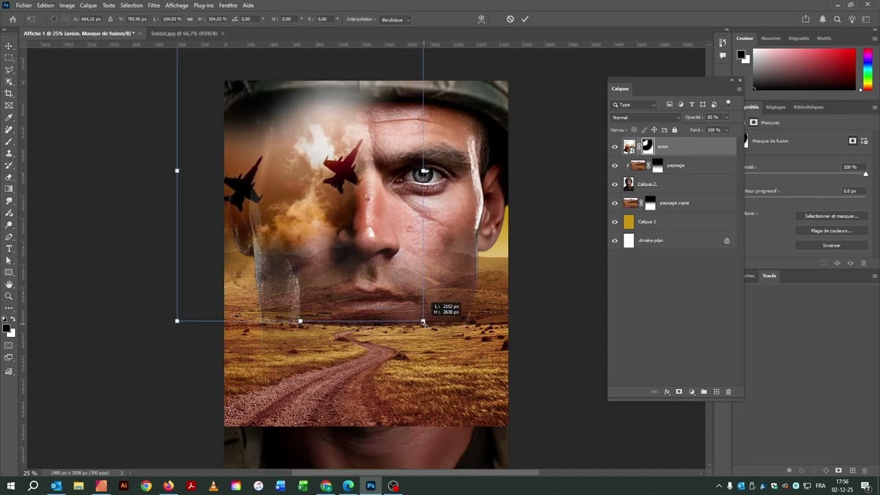Select the Gradient tool
The image size is (880, 495).
click(x=9, y=188)
